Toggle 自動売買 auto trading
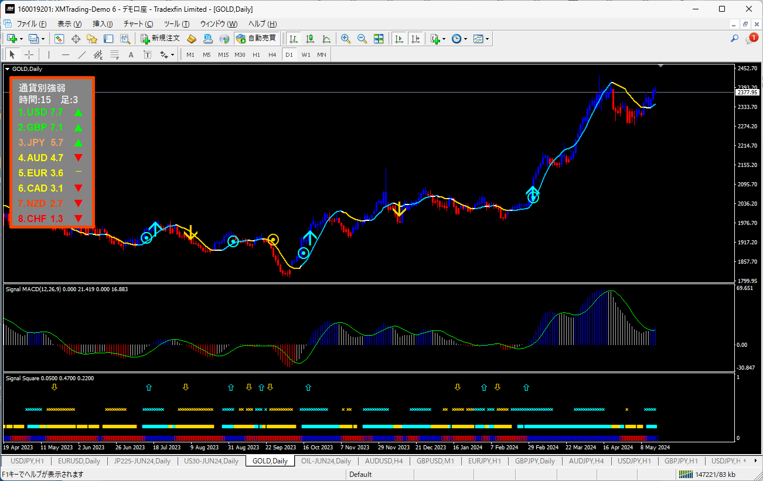This screenshot has width=763, height=481. point(256,39)
